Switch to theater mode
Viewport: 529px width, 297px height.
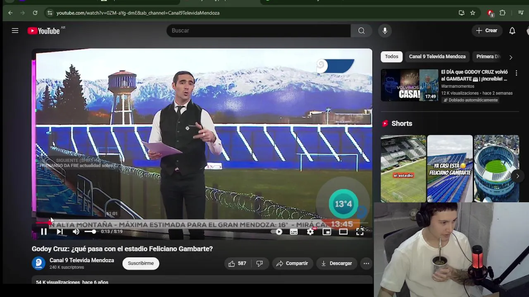click(343, 232)
